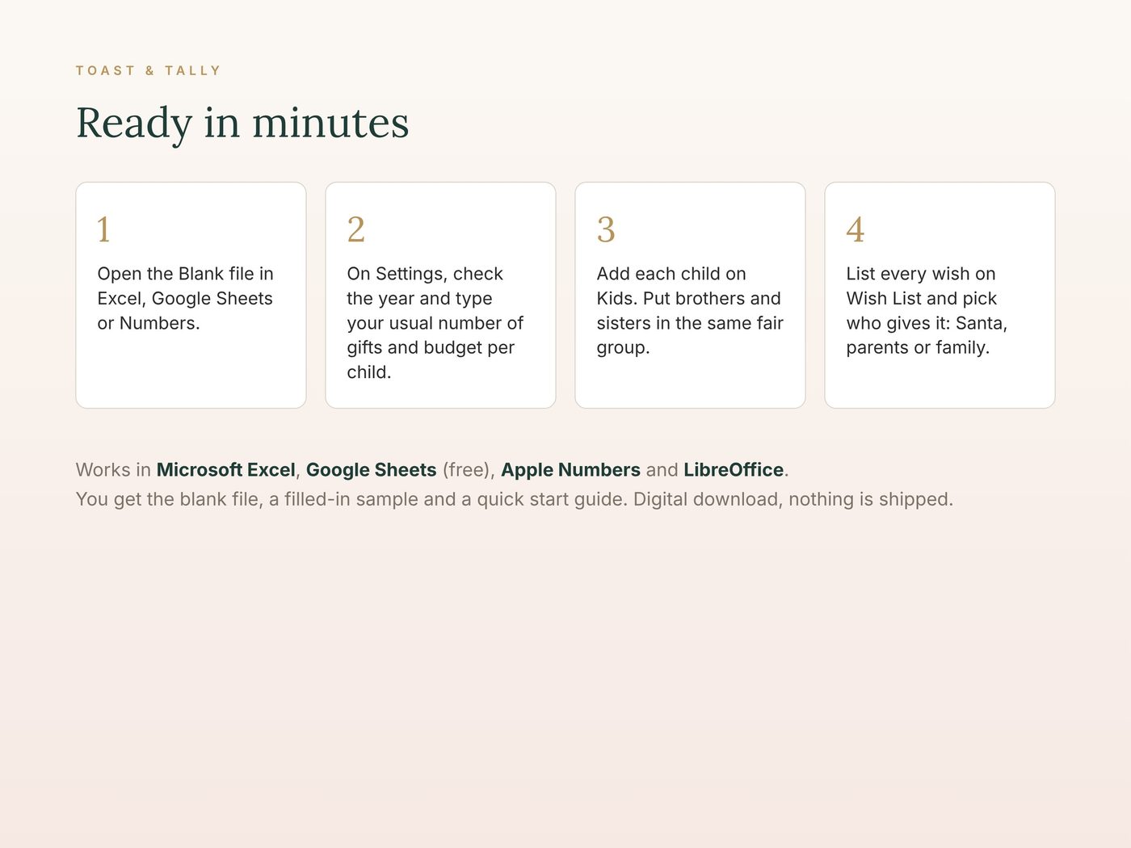Click 'On Settings, check the year' paragraph
This screenshot has width=1131, height=848.
tap(435, 323)
